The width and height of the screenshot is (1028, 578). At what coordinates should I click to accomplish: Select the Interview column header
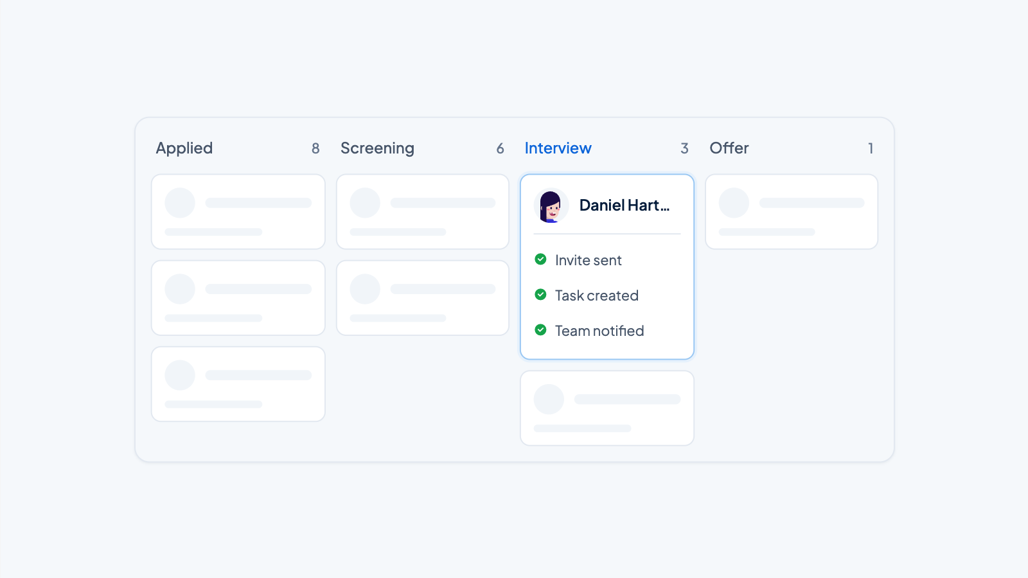point(558,148)
